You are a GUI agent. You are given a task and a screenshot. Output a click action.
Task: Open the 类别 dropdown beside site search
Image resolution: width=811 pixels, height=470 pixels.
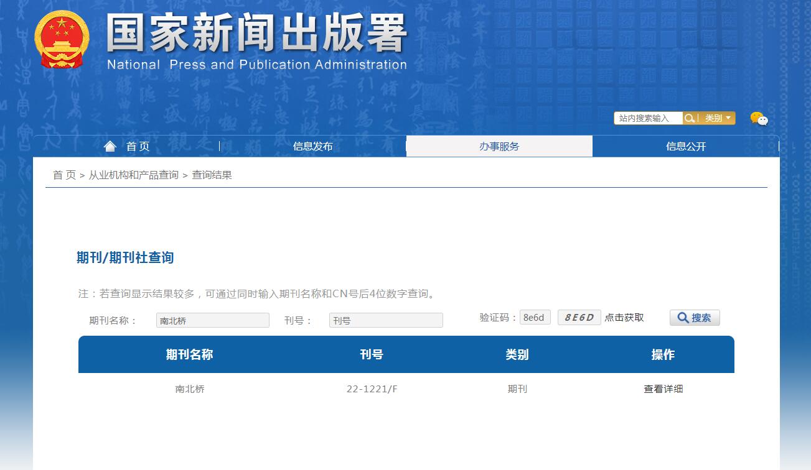717,118
